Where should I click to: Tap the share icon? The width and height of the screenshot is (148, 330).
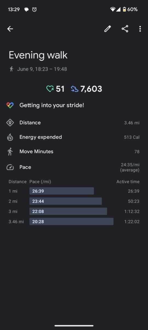point(125,29)
